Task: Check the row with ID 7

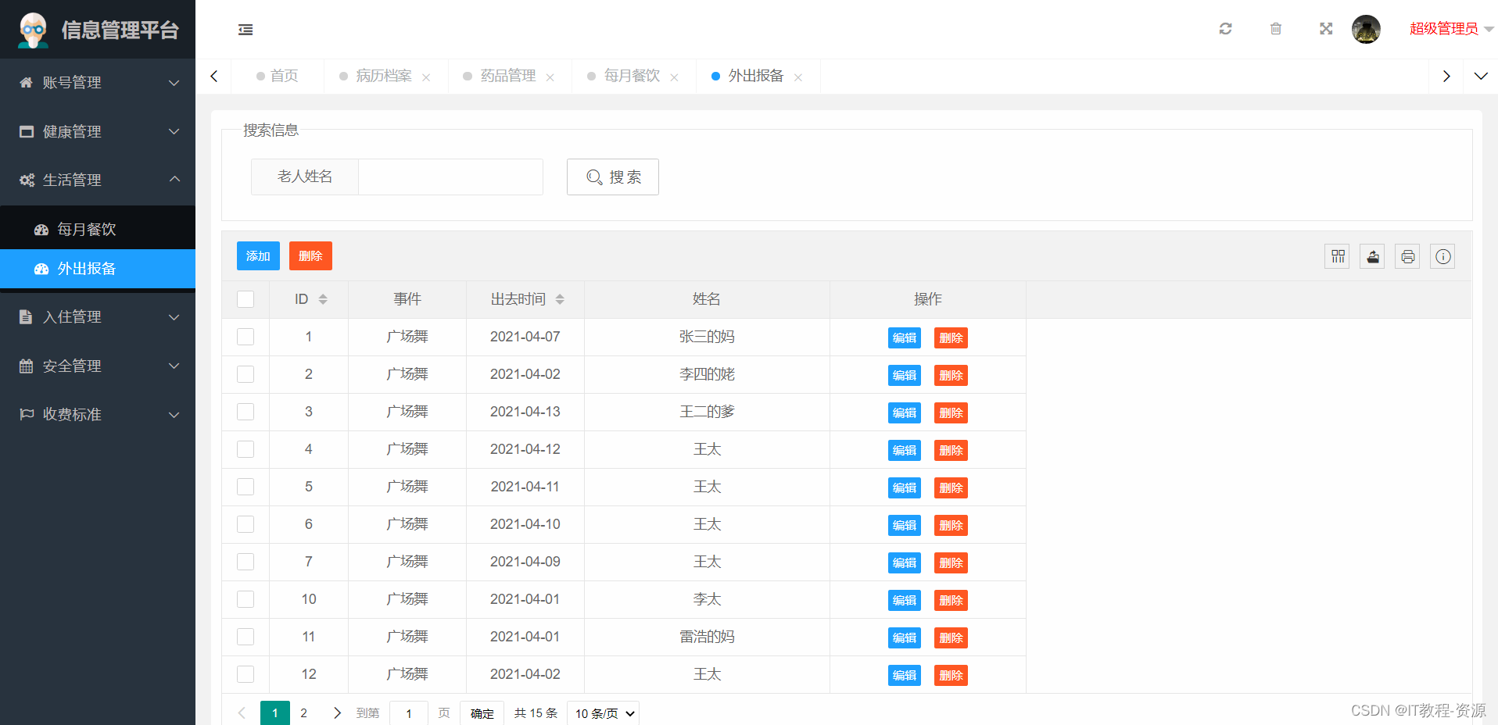Action: [245, 562]
